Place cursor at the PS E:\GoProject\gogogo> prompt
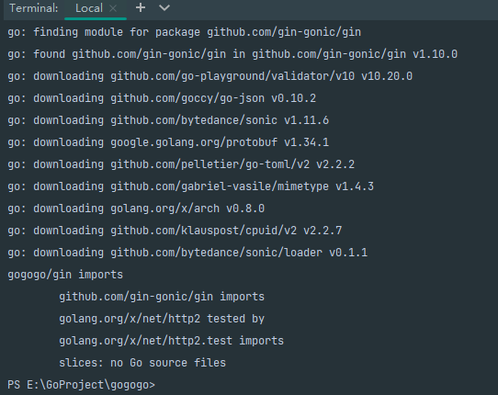This screenshot has height=395, width=498. coord(81,385)
